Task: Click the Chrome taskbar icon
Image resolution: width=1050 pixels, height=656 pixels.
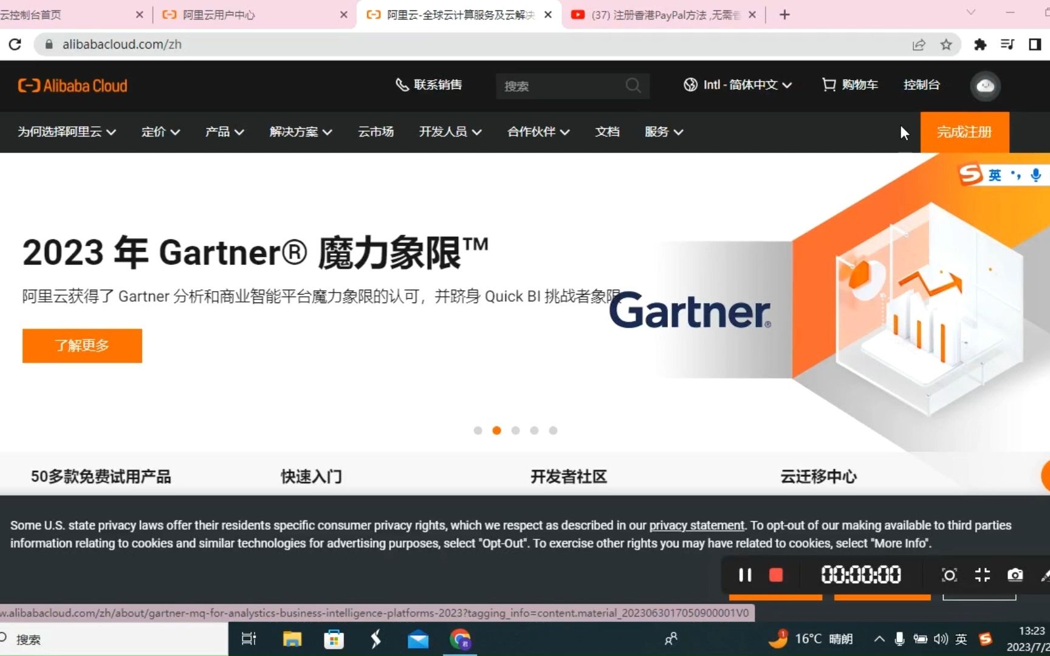Action: [x=460, y=639]
